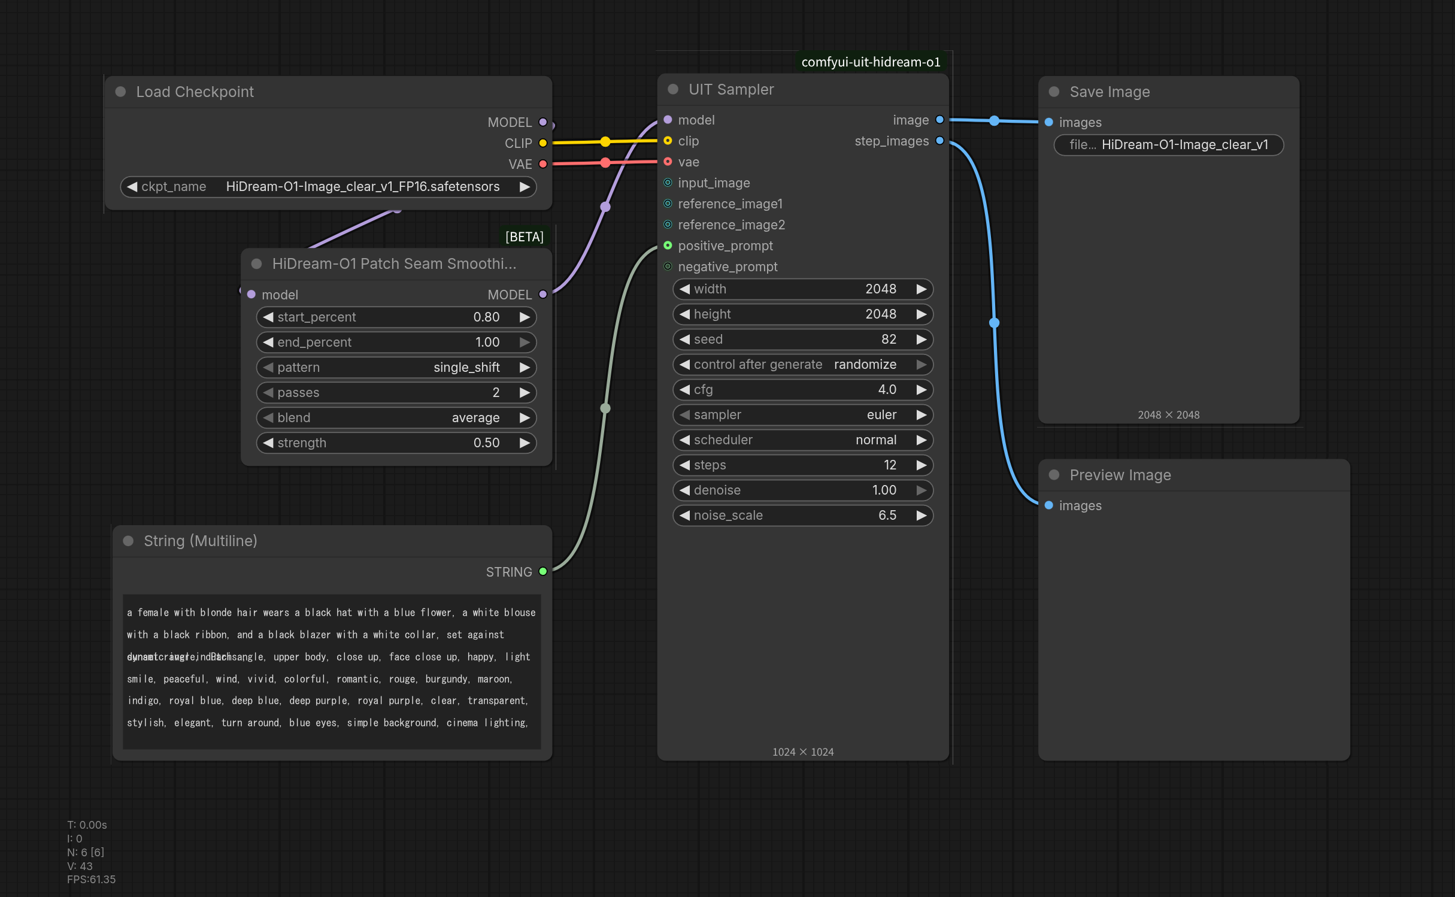Image resolution: width=1455 pixels, height=897 pixels.
Task: Edit the filename_prefix HiDream-O1-Image_clear_v1 field
Action: (x=1169, y=145)
